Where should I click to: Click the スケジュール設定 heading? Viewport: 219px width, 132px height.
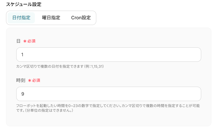(24, 4)
